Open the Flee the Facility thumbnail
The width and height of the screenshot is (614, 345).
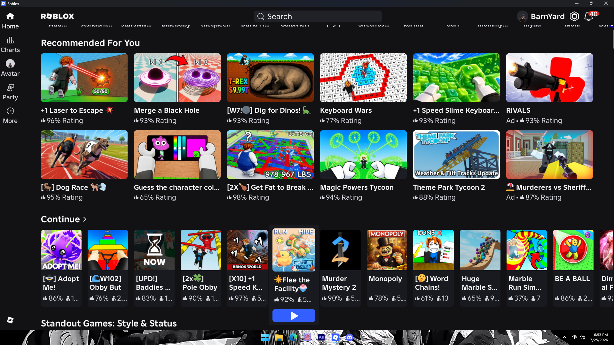[294, 250]
